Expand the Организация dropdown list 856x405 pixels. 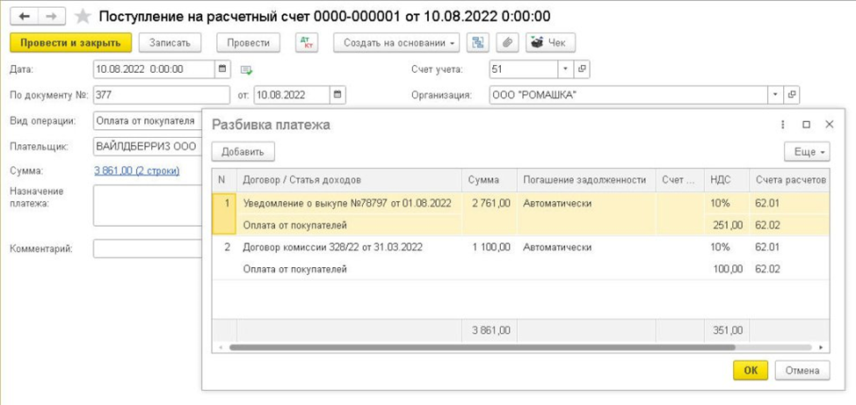click(x=775, y=95)
